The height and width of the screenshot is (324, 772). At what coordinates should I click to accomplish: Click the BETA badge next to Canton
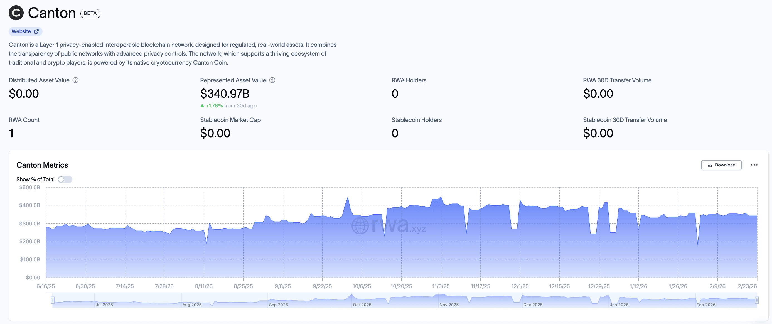pos(90,13)
